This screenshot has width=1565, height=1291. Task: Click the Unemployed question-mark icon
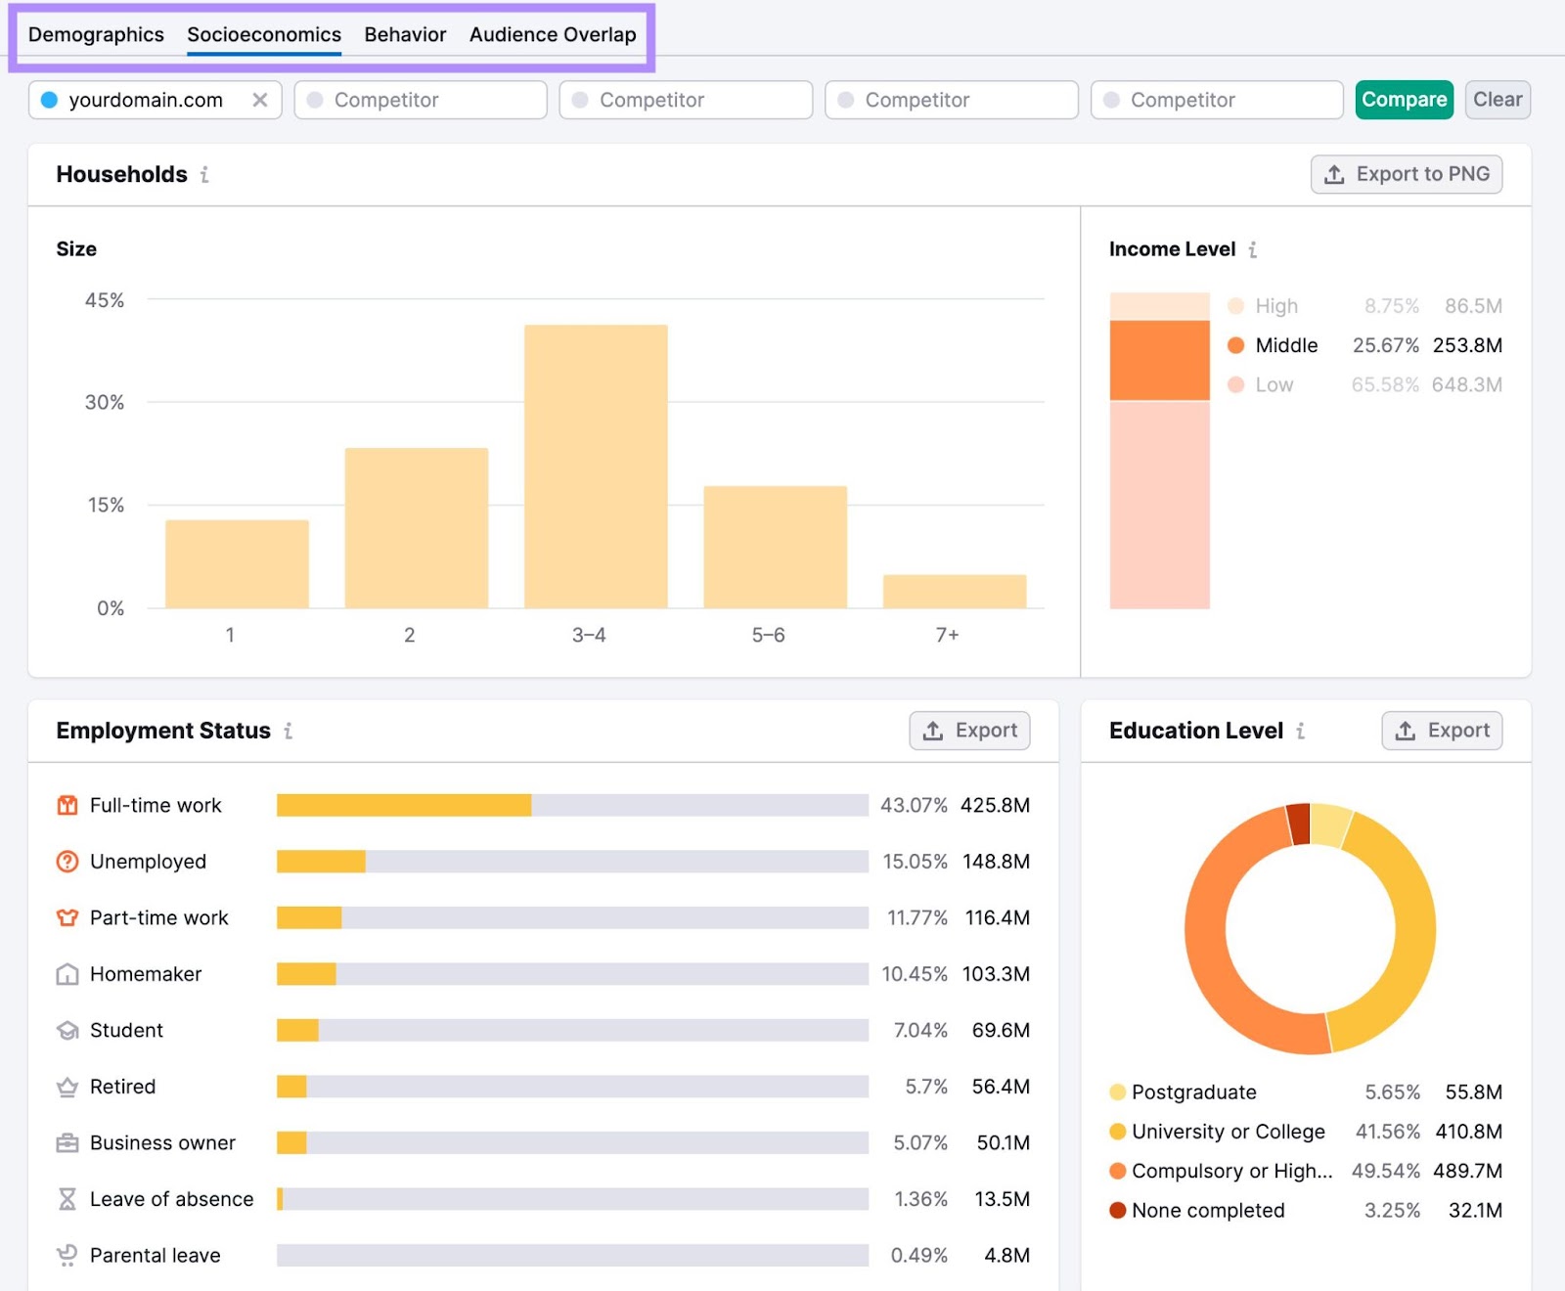[x=66, y=862]
